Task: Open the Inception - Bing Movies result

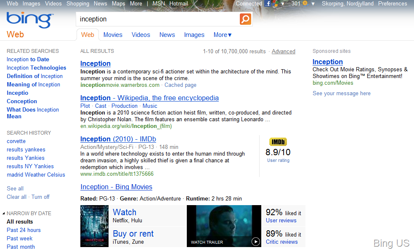Action: 116,187
